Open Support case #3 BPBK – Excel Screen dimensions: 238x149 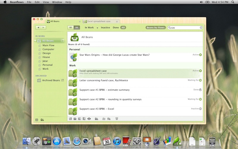coord(135,111)
